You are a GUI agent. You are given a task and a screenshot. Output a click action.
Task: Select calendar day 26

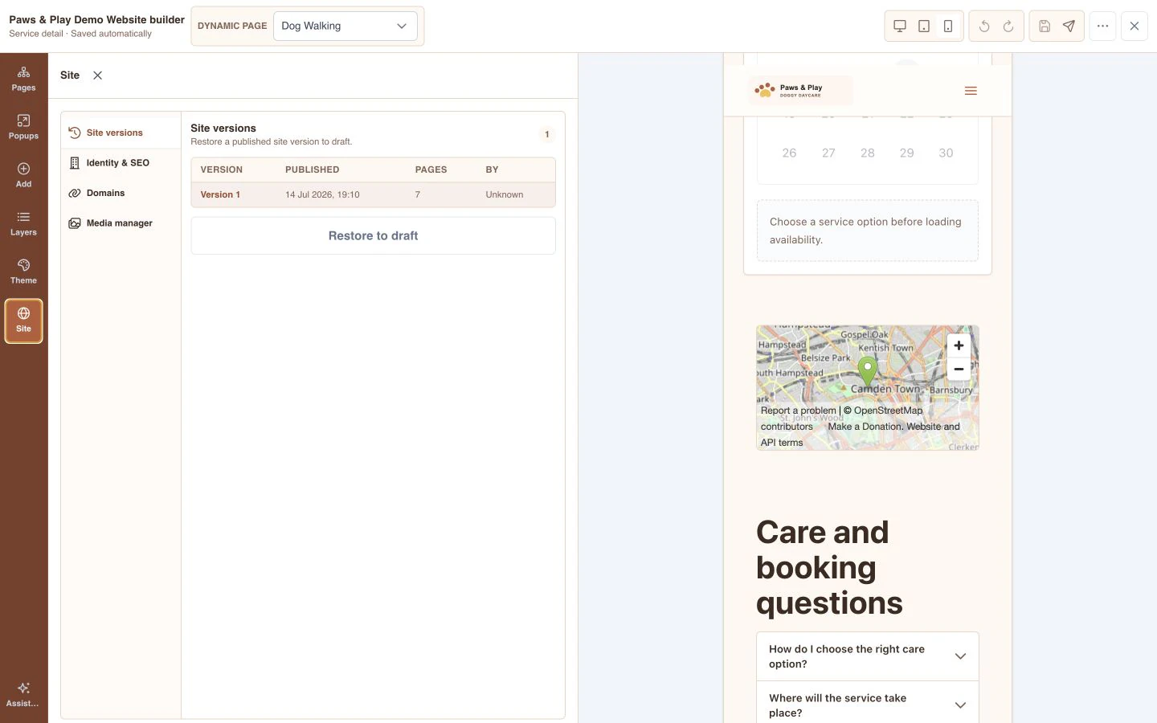coord(789,153)
